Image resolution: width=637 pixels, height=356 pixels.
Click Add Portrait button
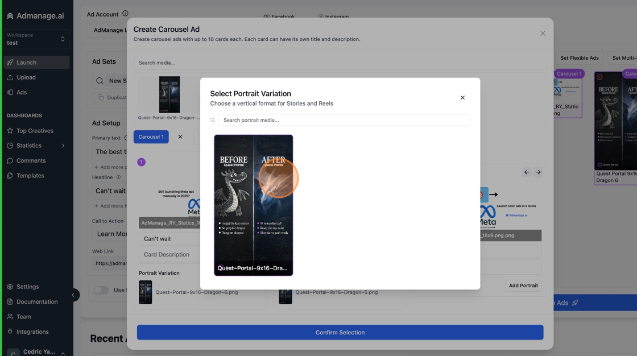coord(523,285)
